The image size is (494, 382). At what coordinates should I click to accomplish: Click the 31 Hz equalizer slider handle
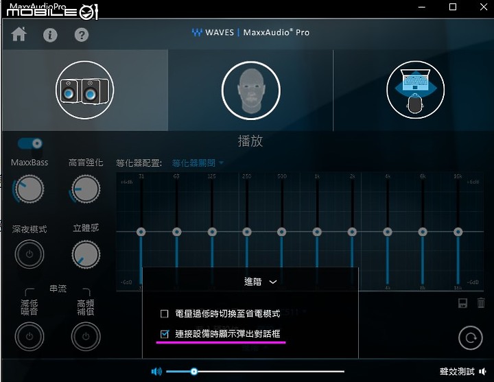point(141,232)
